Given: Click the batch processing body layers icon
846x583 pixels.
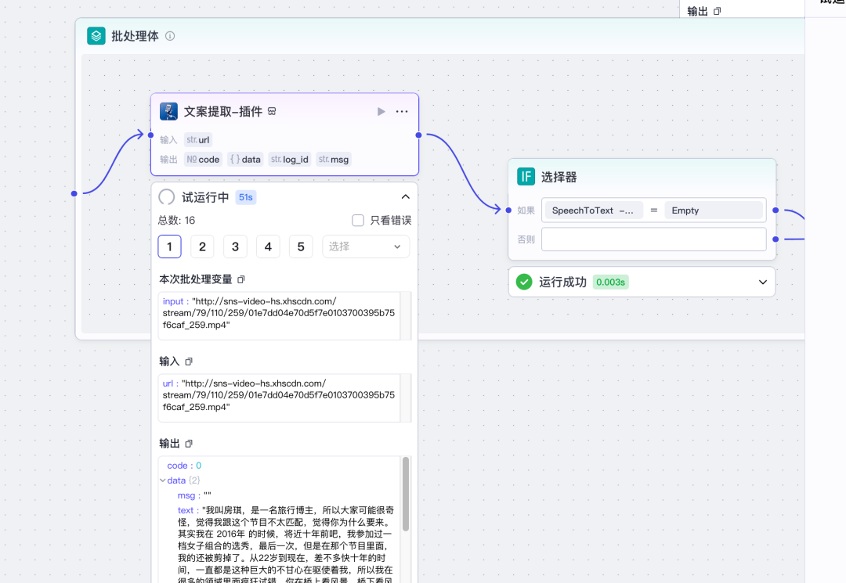Looking at the screenshot, I should 96,36.
